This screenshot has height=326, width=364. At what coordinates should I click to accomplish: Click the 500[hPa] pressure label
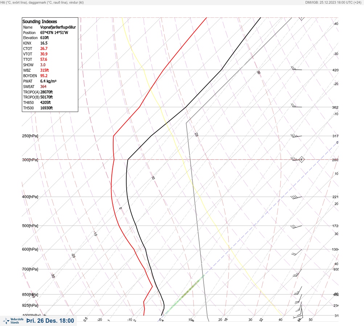coord(30,226)
